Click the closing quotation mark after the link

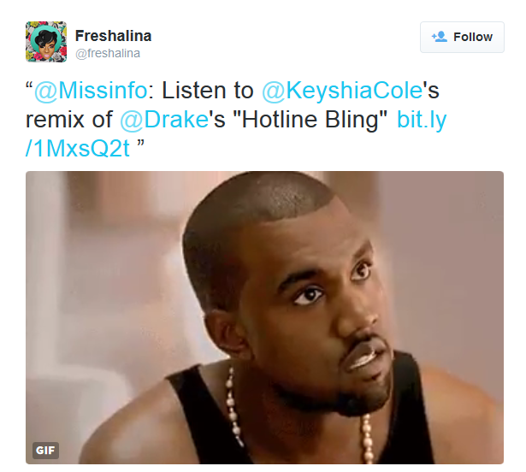point(140,144)
